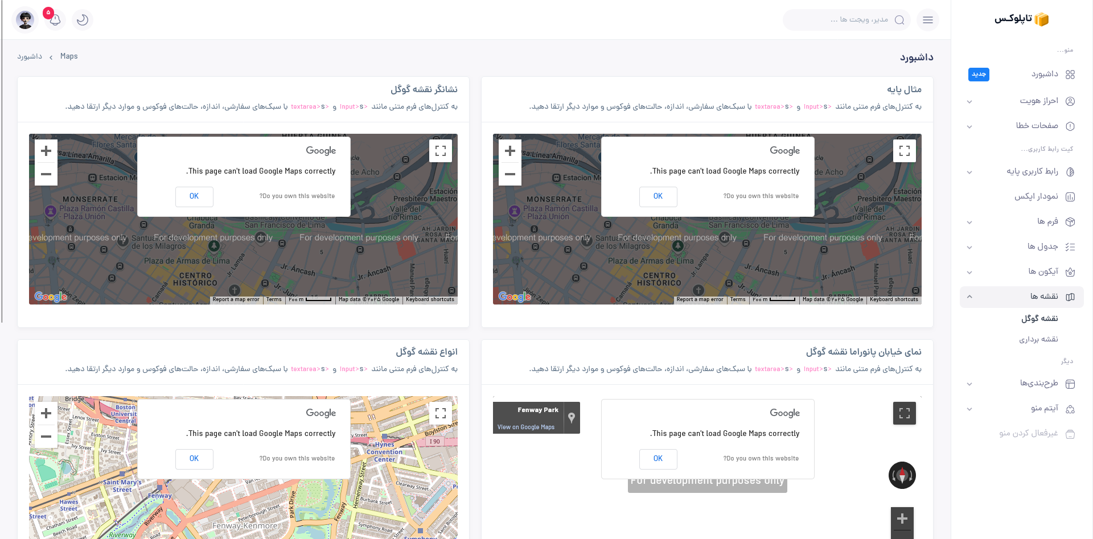Viewport: 1093px width, 539px height.
Task: Expand آیکون ها sidebar menu
Action: pos(1022,271)
